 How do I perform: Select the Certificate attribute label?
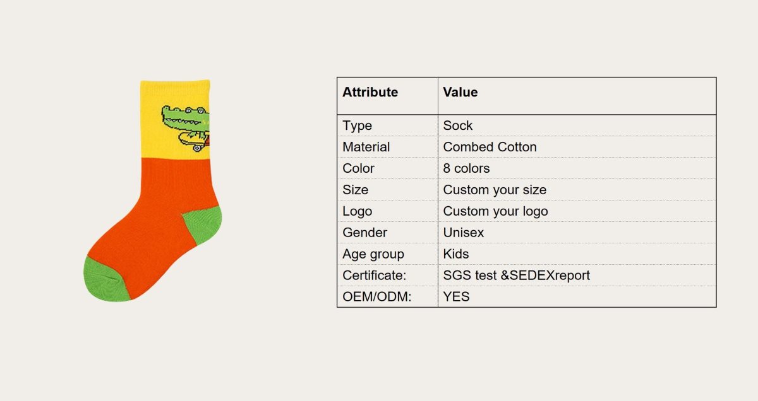373,276
